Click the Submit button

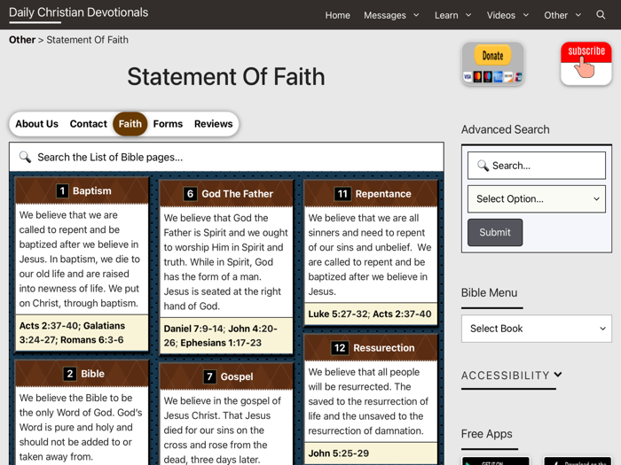click(x=495, y=232)
